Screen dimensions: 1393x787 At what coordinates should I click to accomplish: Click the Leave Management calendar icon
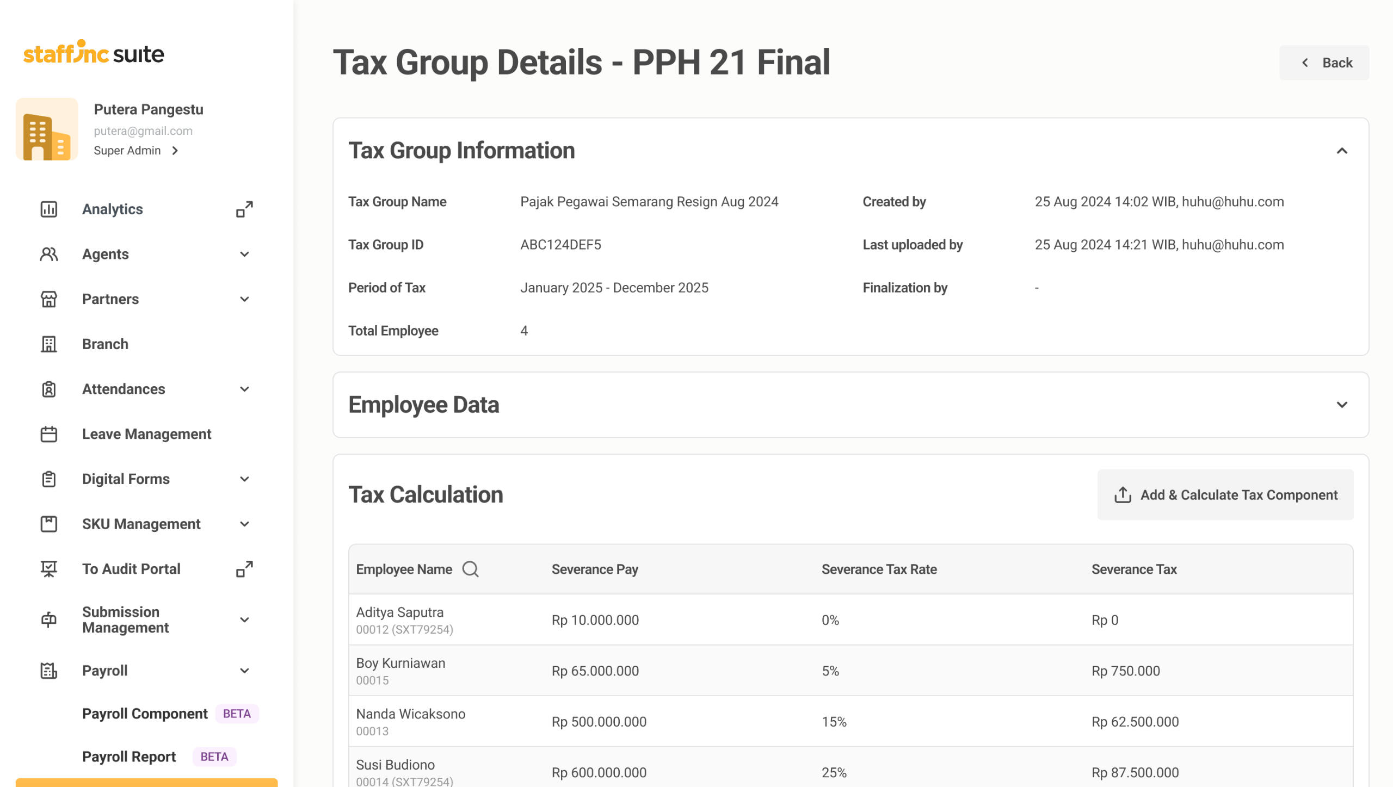[49, 434]
